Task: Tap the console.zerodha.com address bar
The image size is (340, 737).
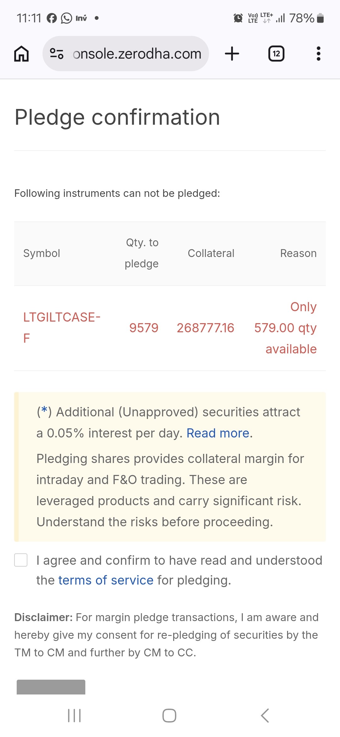Action: [137, 54]
